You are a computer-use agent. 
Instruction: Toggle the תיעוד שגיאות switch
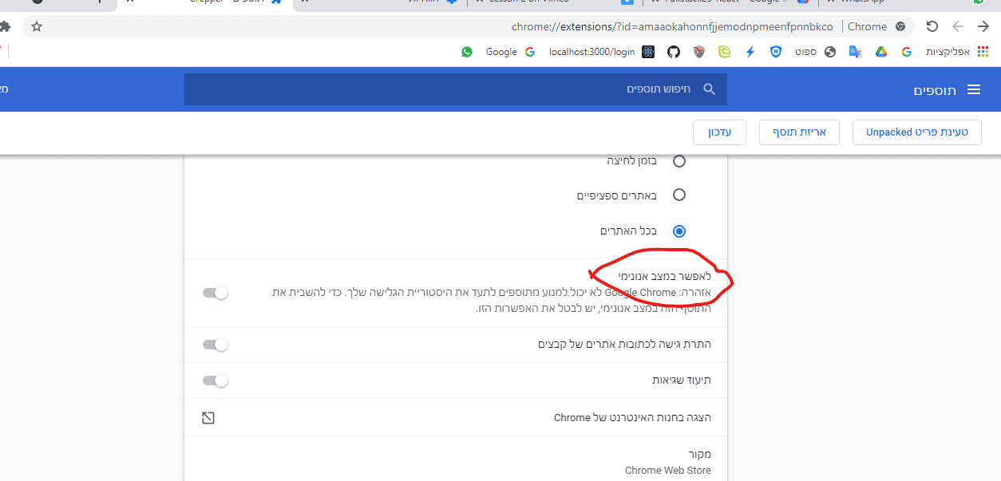[216, 380]
